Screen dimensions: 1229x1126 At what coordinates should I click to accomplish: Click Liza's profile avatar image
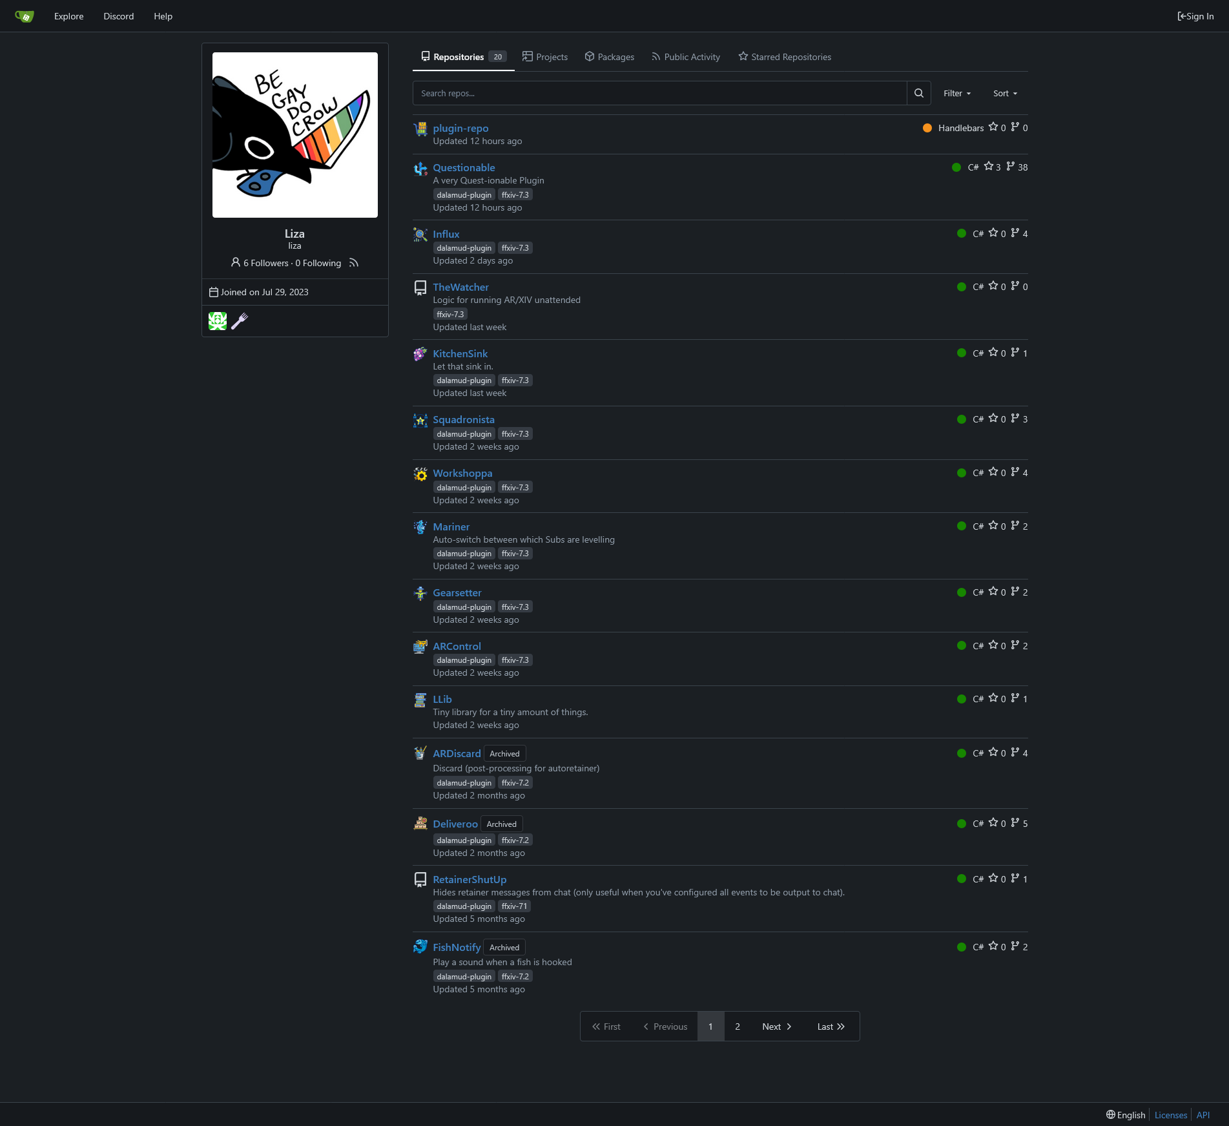295,135
